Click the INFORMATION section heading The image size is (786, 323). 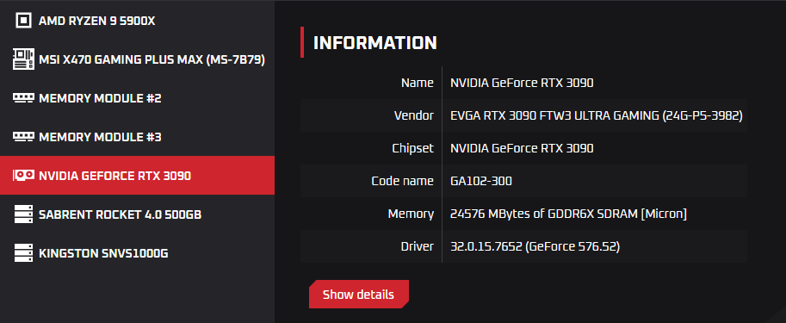coord(375,42)
